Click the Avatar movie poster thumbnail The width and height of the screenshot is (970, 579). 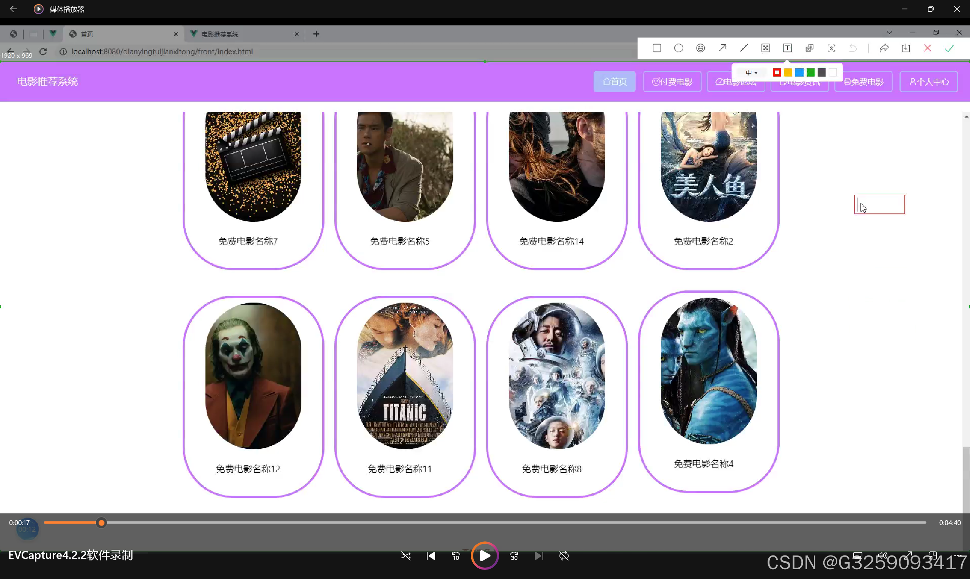click(x=708, y=371)
